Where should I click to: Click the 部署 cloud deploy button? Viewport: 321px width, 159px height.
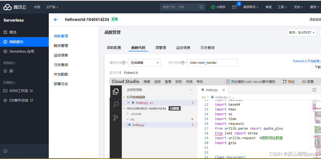coord(308,82)
